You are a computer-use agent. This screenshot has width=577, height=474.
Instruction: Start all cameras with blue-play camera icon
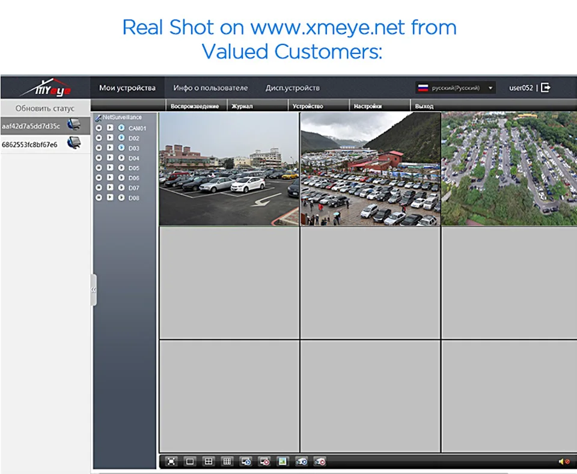(301, 461)
